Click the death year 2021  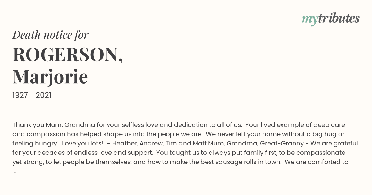(x=43, y=95)
